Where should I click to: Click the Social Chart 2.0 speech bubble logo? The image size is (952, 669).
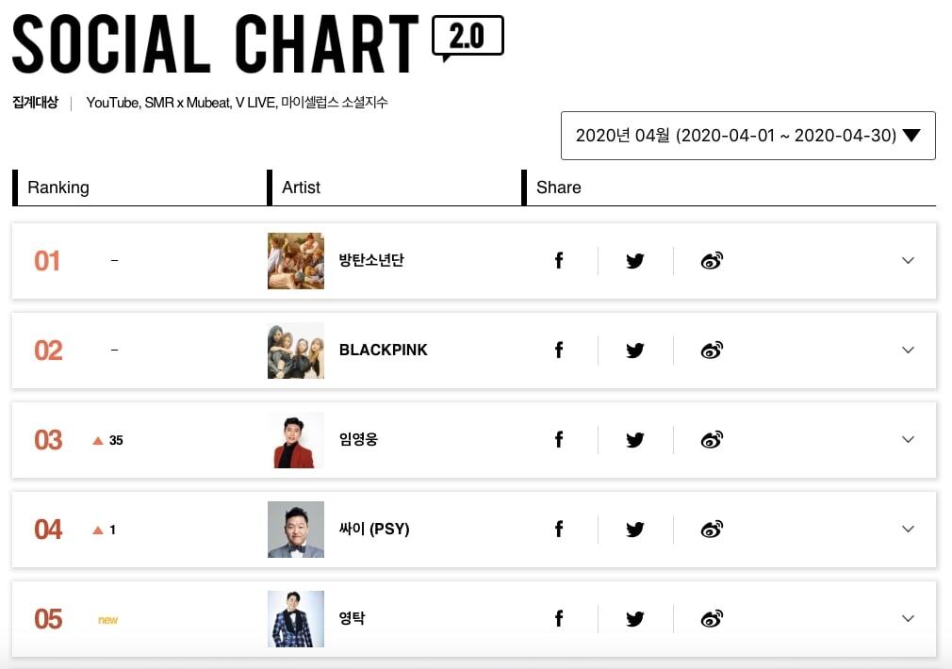(x=468, y=38)
